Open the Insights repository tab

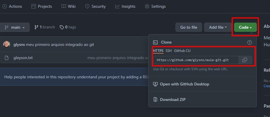(125, 6)
